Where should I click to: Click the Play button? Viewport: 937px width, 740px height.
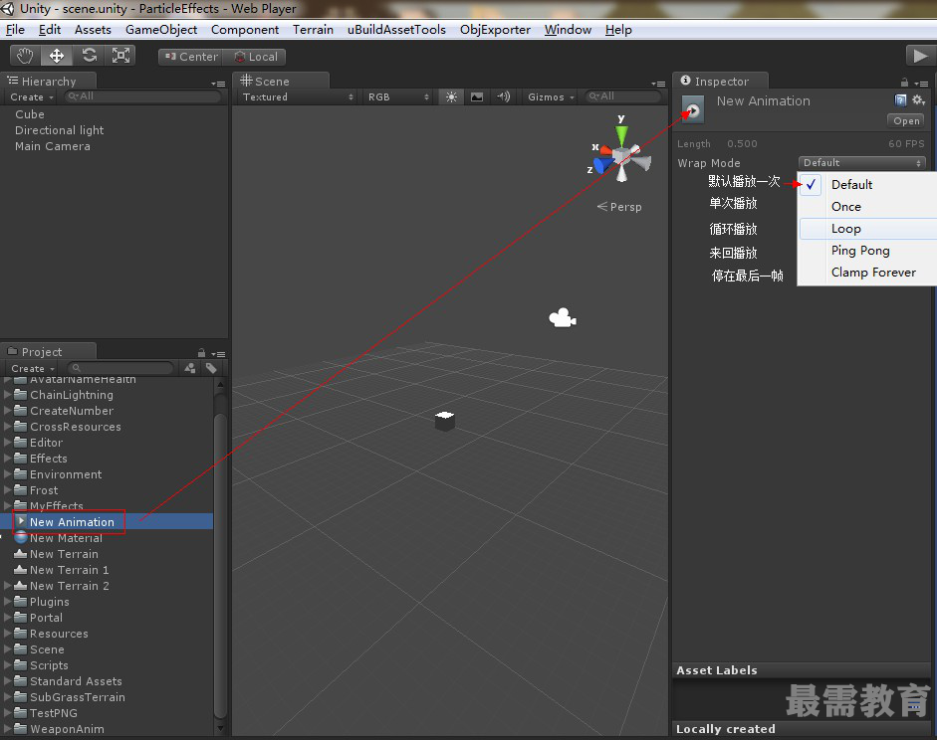(x=920, y=56)
